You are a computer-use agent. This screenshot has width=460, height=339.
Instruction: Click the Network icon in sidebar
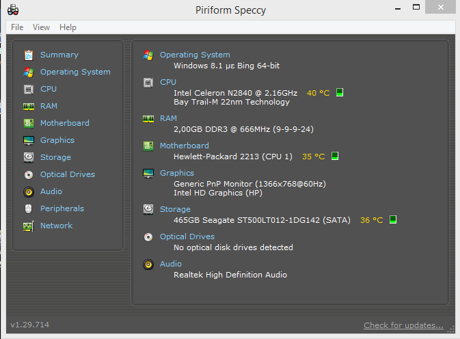point(28,226)
